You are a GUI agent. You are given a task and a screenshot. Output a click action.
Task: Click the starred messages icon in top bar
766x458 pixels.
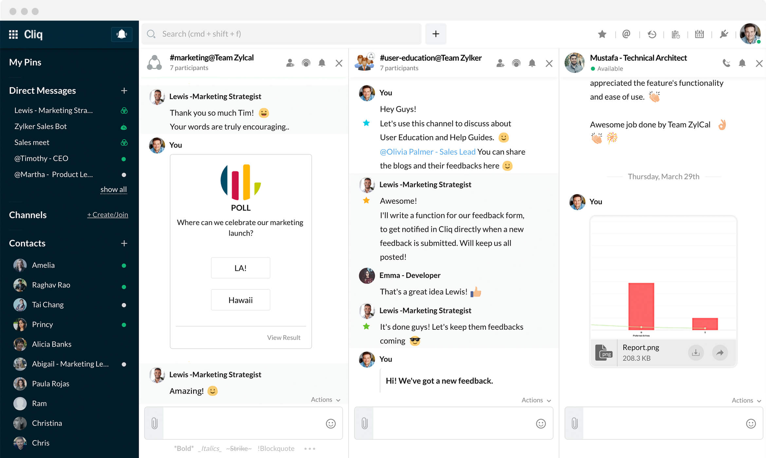(602, 34)
